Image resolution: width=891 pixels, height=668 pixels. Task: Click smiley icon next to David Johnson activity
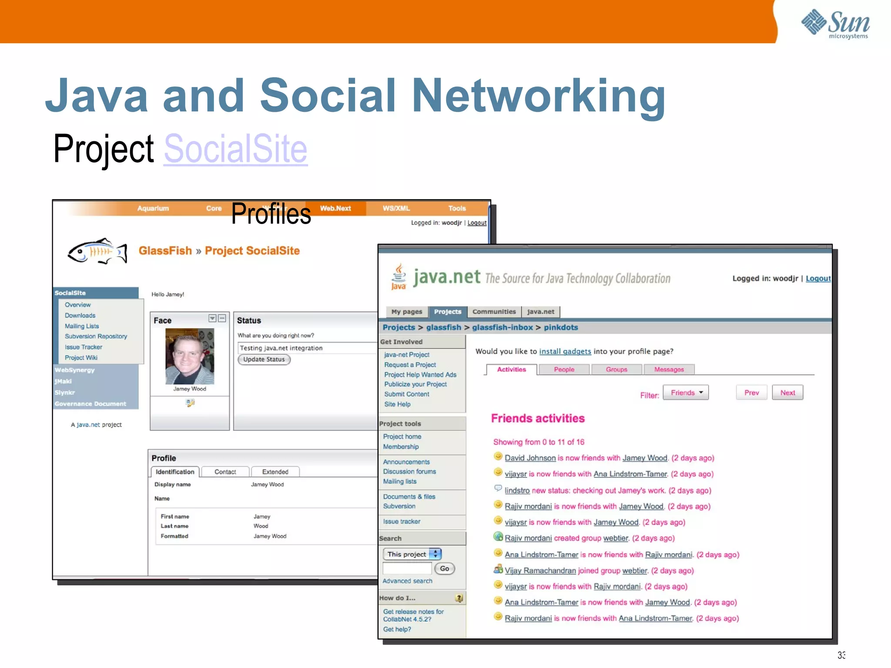tap(498, 456)
